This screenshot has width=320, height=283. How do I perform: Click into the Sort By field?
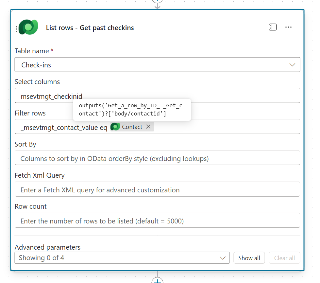point(157,159)
